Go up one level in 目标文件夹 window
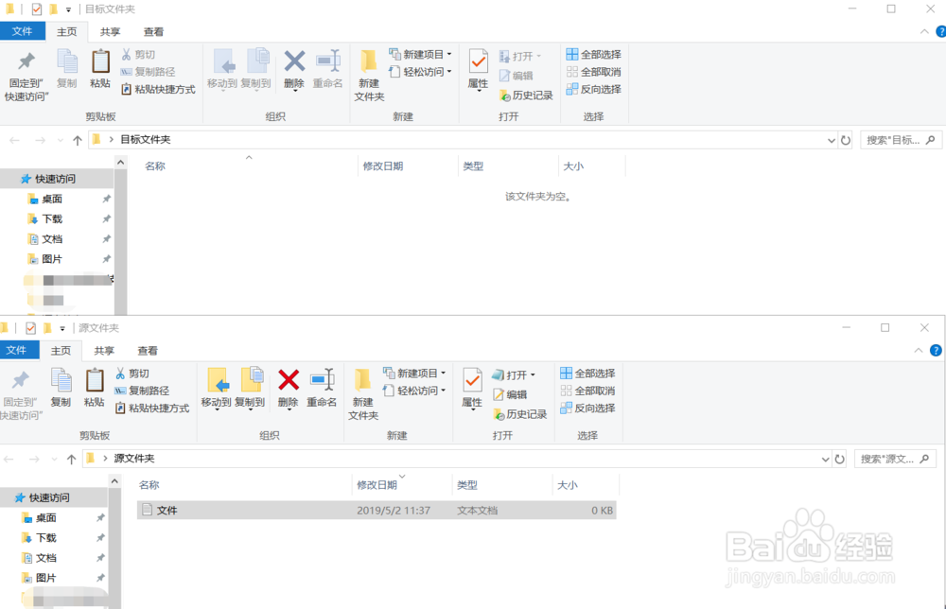 click(x=78, y=140)
